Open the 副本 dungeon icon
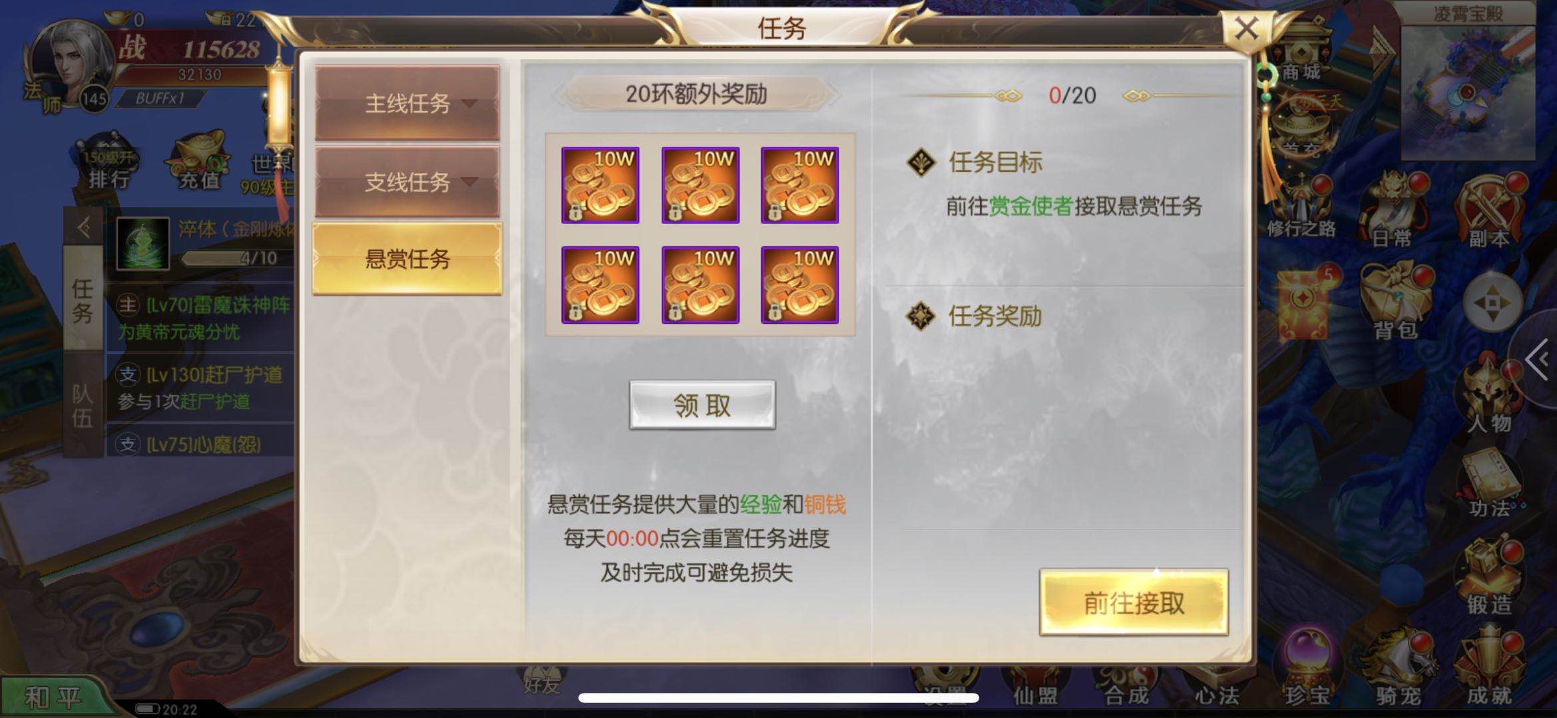 (1490, 209)
